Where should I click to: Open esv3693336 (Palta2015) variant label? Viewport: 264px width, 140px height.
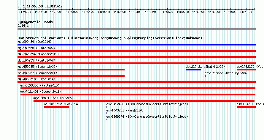(40, 85)
